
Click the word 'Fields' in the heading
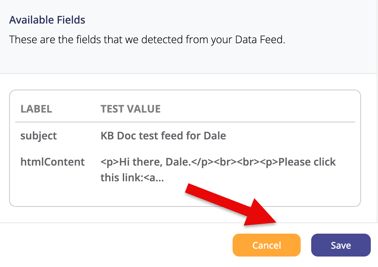(x=71, y=20)
